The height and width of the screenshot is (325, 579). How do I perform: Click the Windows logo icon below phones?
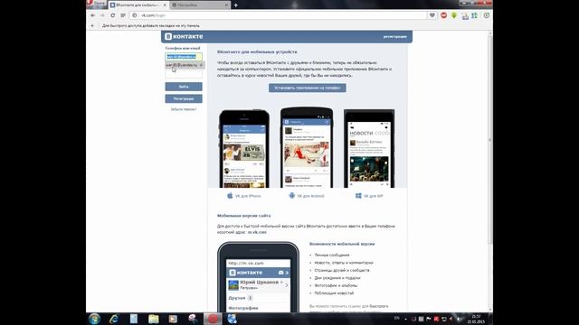pyautogui.click(x=358, y=196)
